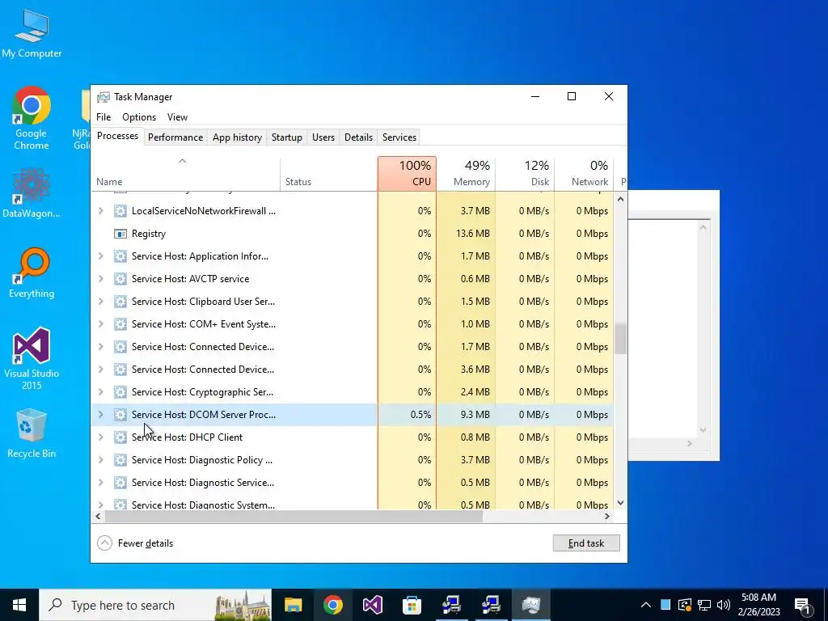Expand Service Host: COM+ Event Syste... group
This screenshot has height=621, width=828.
[101, 324]
